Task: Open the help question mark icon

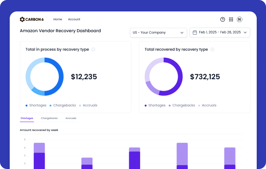Action: (x=223, y=19)
